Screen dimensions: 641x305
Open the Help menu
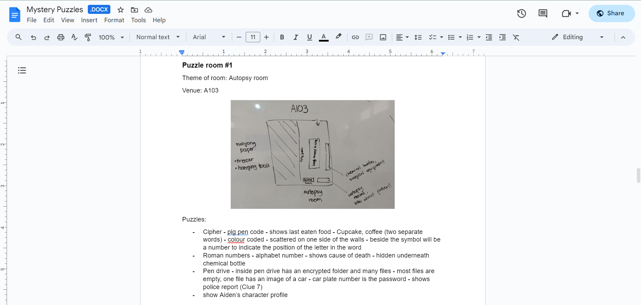pos(159,20)
